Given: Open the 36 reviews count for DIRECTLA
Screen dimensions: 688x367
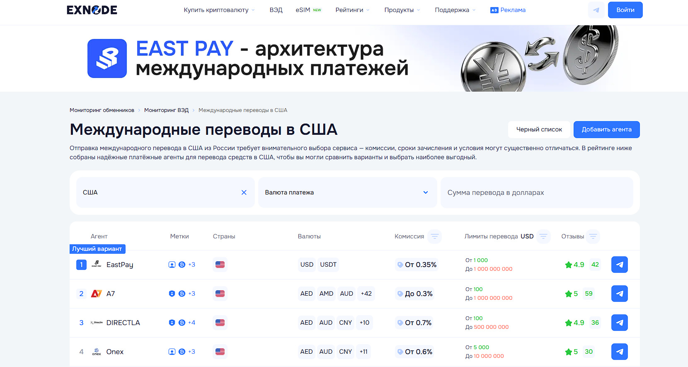Looking at the screenshot, I should click(x=595, y=323).
